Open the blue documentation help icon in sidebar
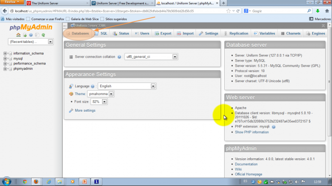 coord(31,35)
